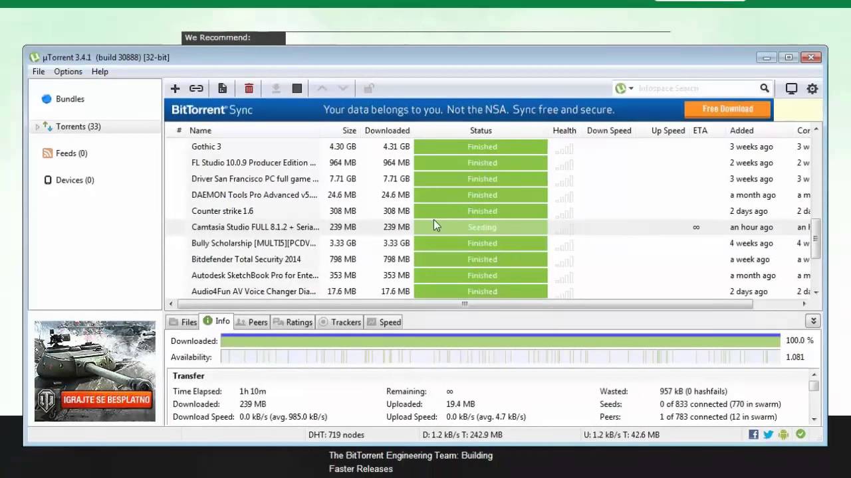Click the Infospace Search input field
Image resolution: width=851 pixels, height=478 pixels.
click(x=697, y=88)
